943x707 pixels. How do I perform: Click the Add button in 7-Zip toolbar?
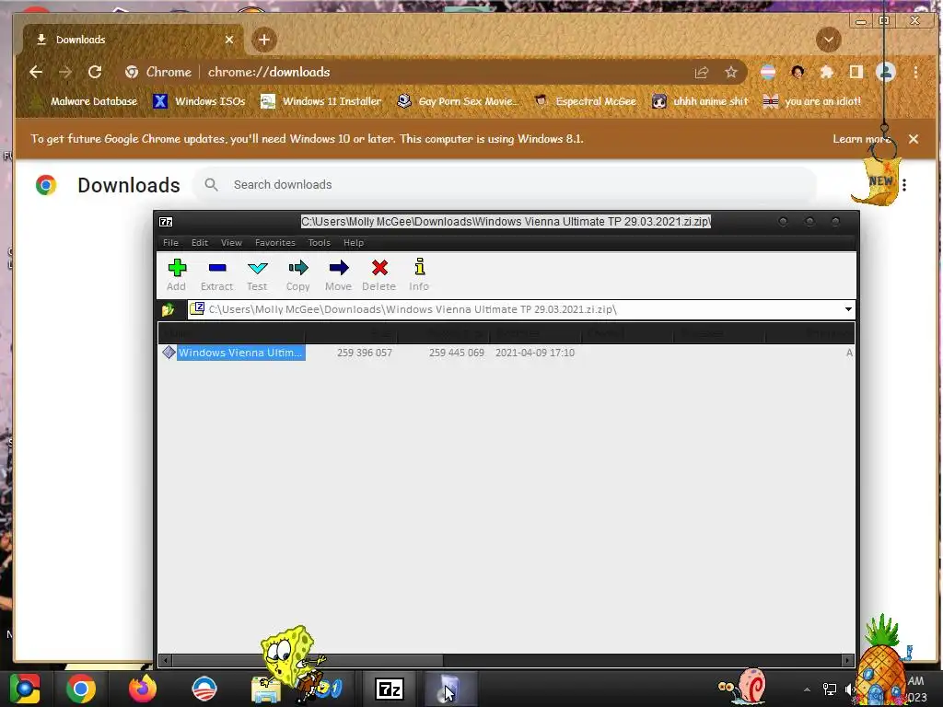coord(177,274)
